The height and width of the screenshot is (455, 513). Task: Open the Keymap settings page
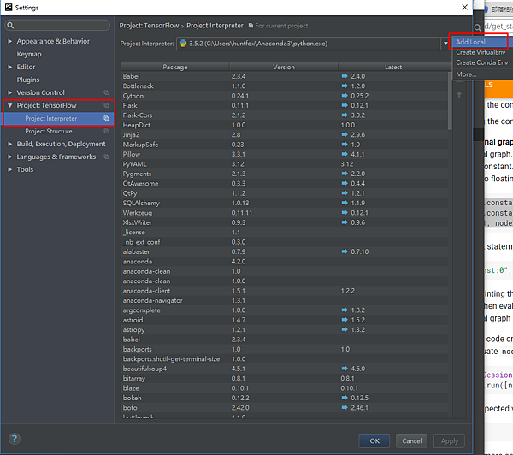29,54
